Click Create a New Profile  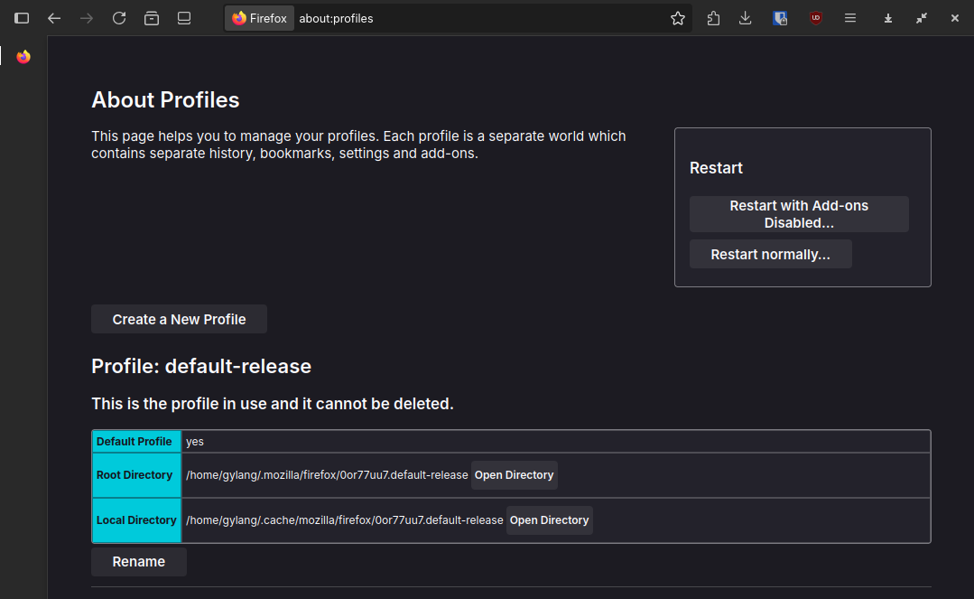click(178, 319)
